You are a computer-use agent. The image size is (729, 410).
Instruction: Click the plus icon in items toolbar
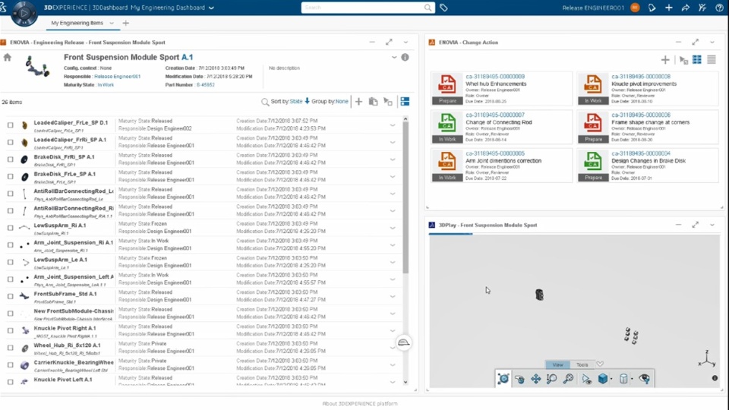358,101
